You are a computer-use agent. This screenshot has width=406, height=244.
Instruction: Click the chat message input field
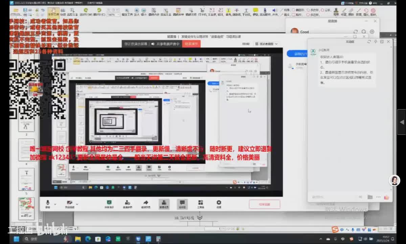tap(333, 197)
